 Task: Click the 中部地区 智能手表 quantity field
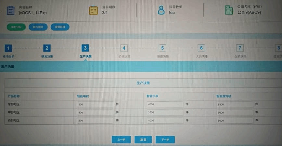(x=165, y=112)
